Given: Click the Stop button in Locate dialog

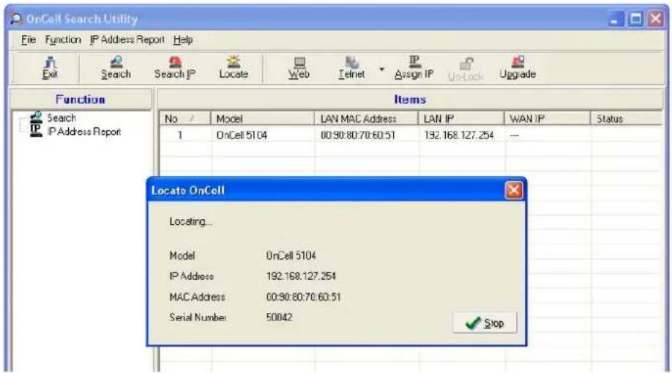Looking at the screenshot, I should coord(485,322).
